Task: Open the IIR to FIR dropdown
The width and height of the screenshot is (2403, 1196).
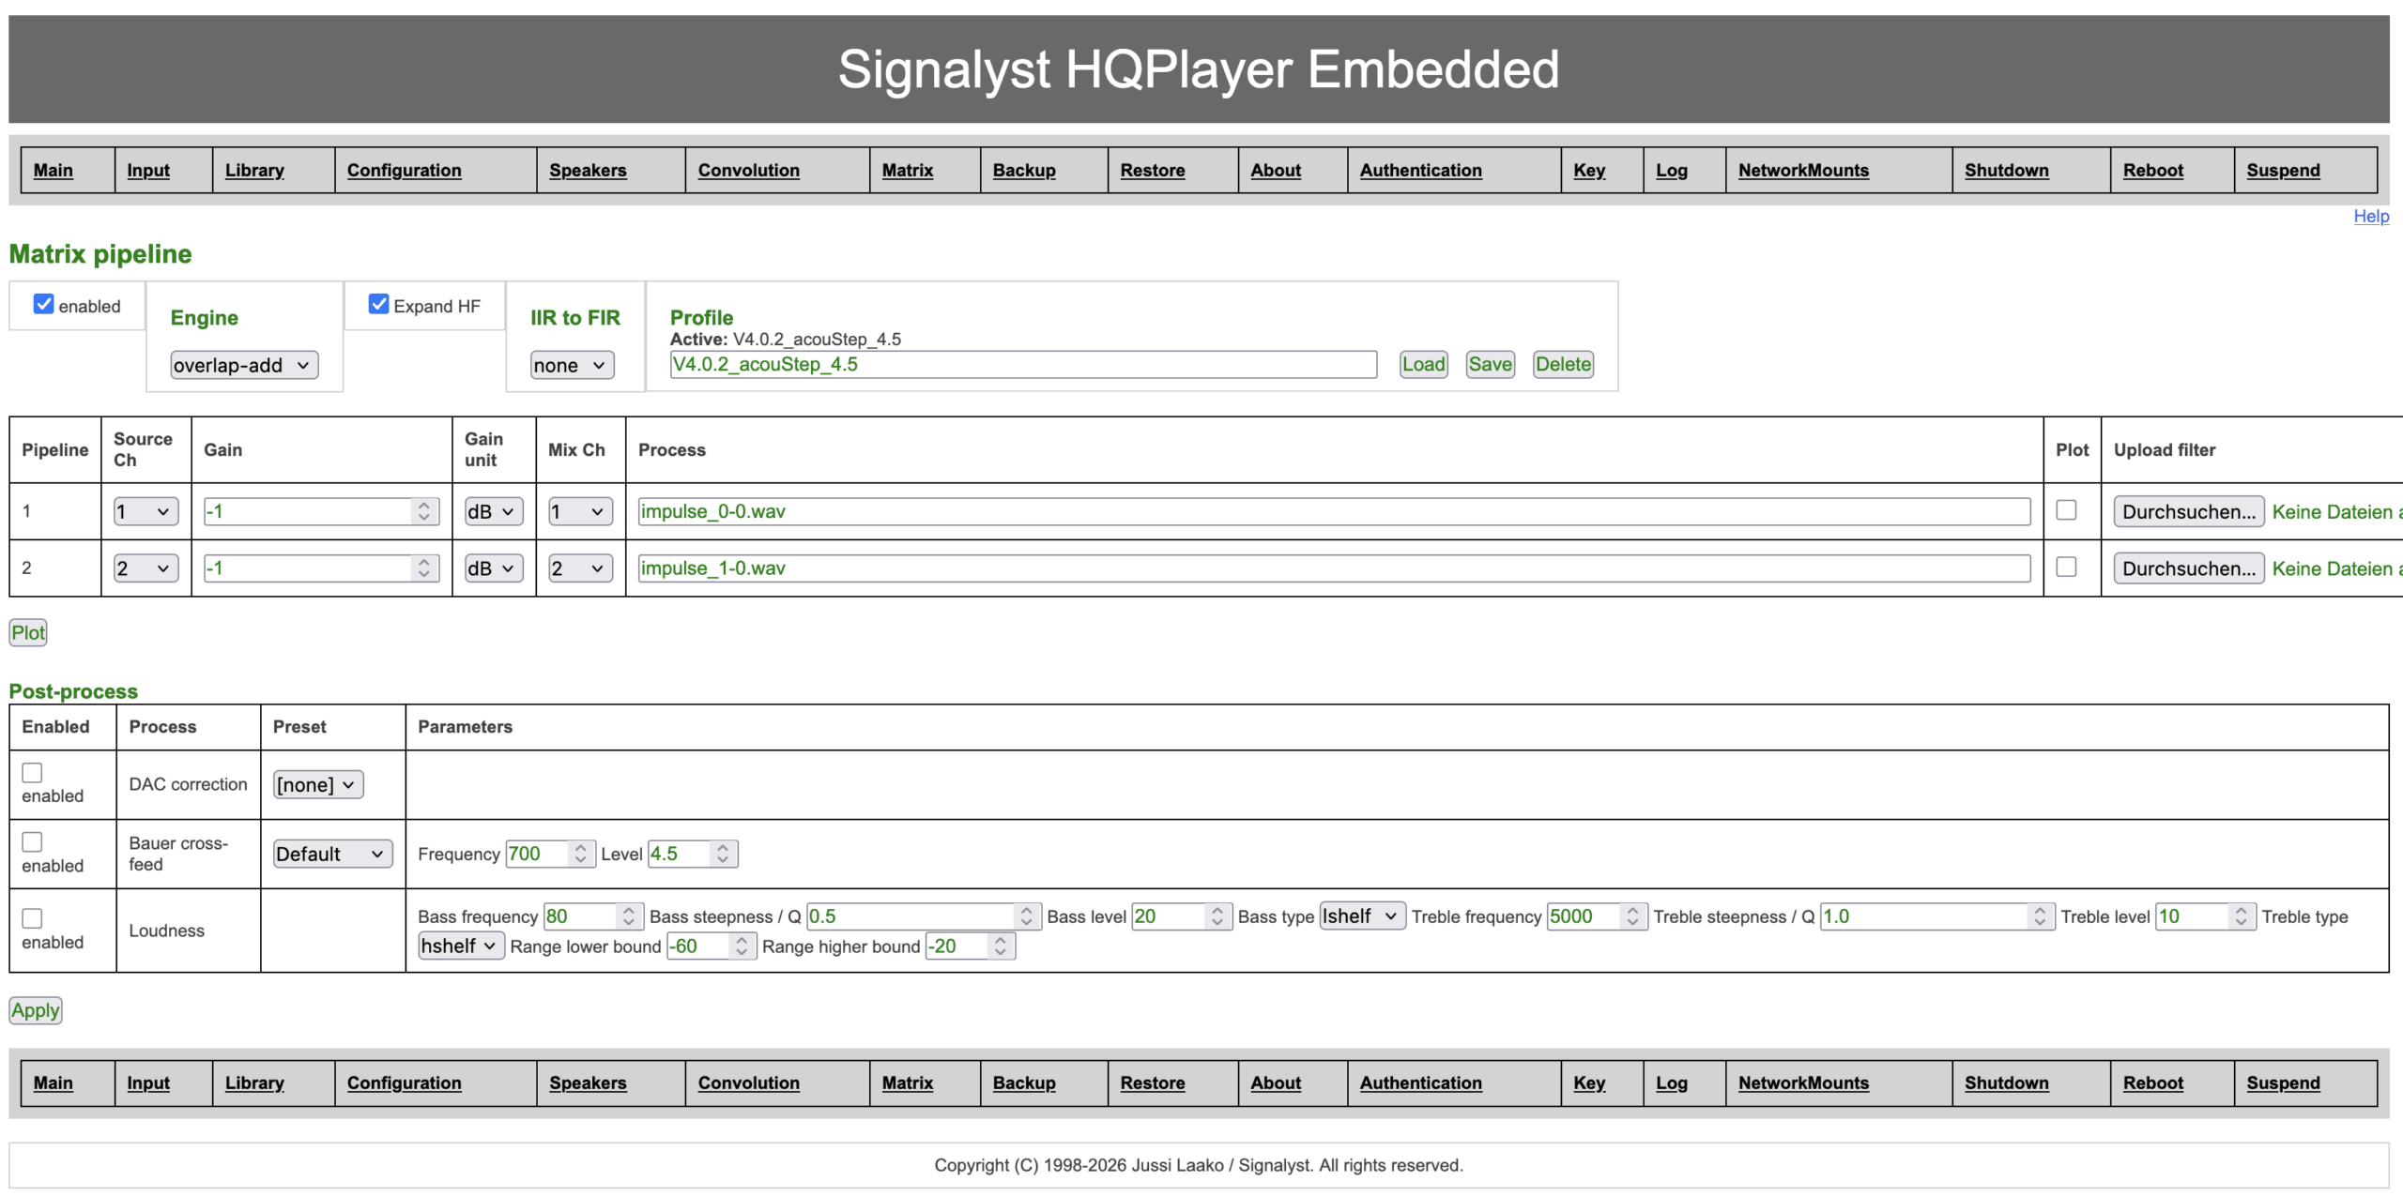Action: (x=572, y=365)
